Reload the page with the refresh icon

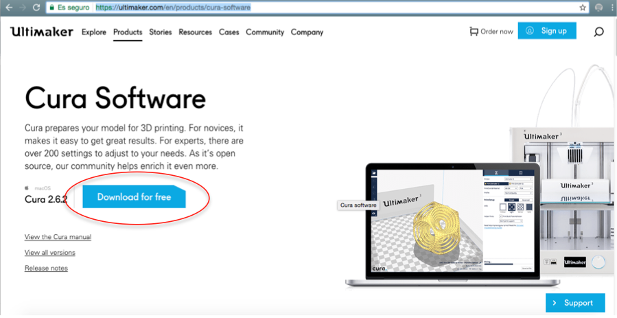37,8
